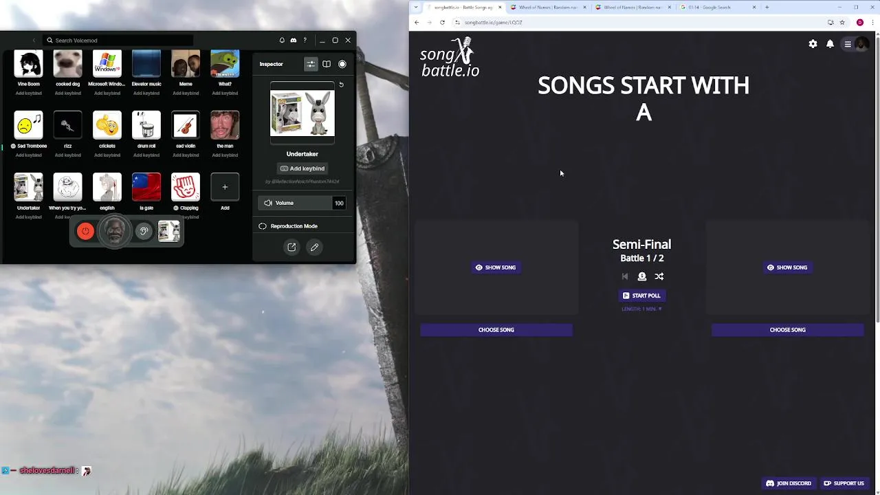The height and width of the screenshot is (495, 880).
Task: Start the poll
Action: pyautogui.click(x=641, y=296)
